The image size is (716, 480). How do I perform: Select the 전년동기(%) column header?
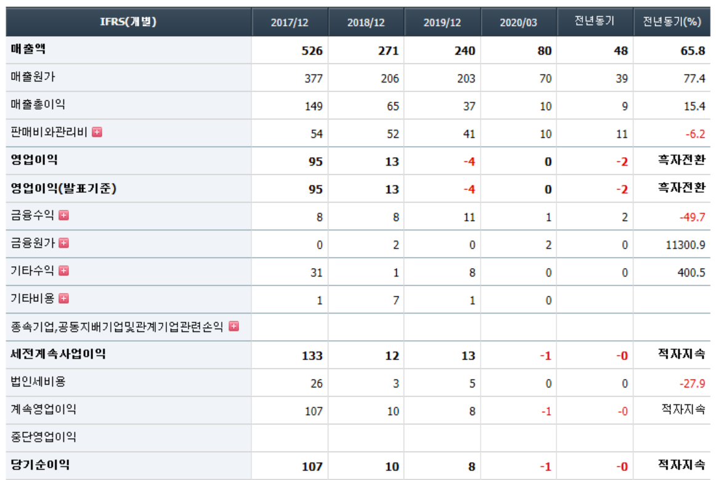(x=672, y=22)
